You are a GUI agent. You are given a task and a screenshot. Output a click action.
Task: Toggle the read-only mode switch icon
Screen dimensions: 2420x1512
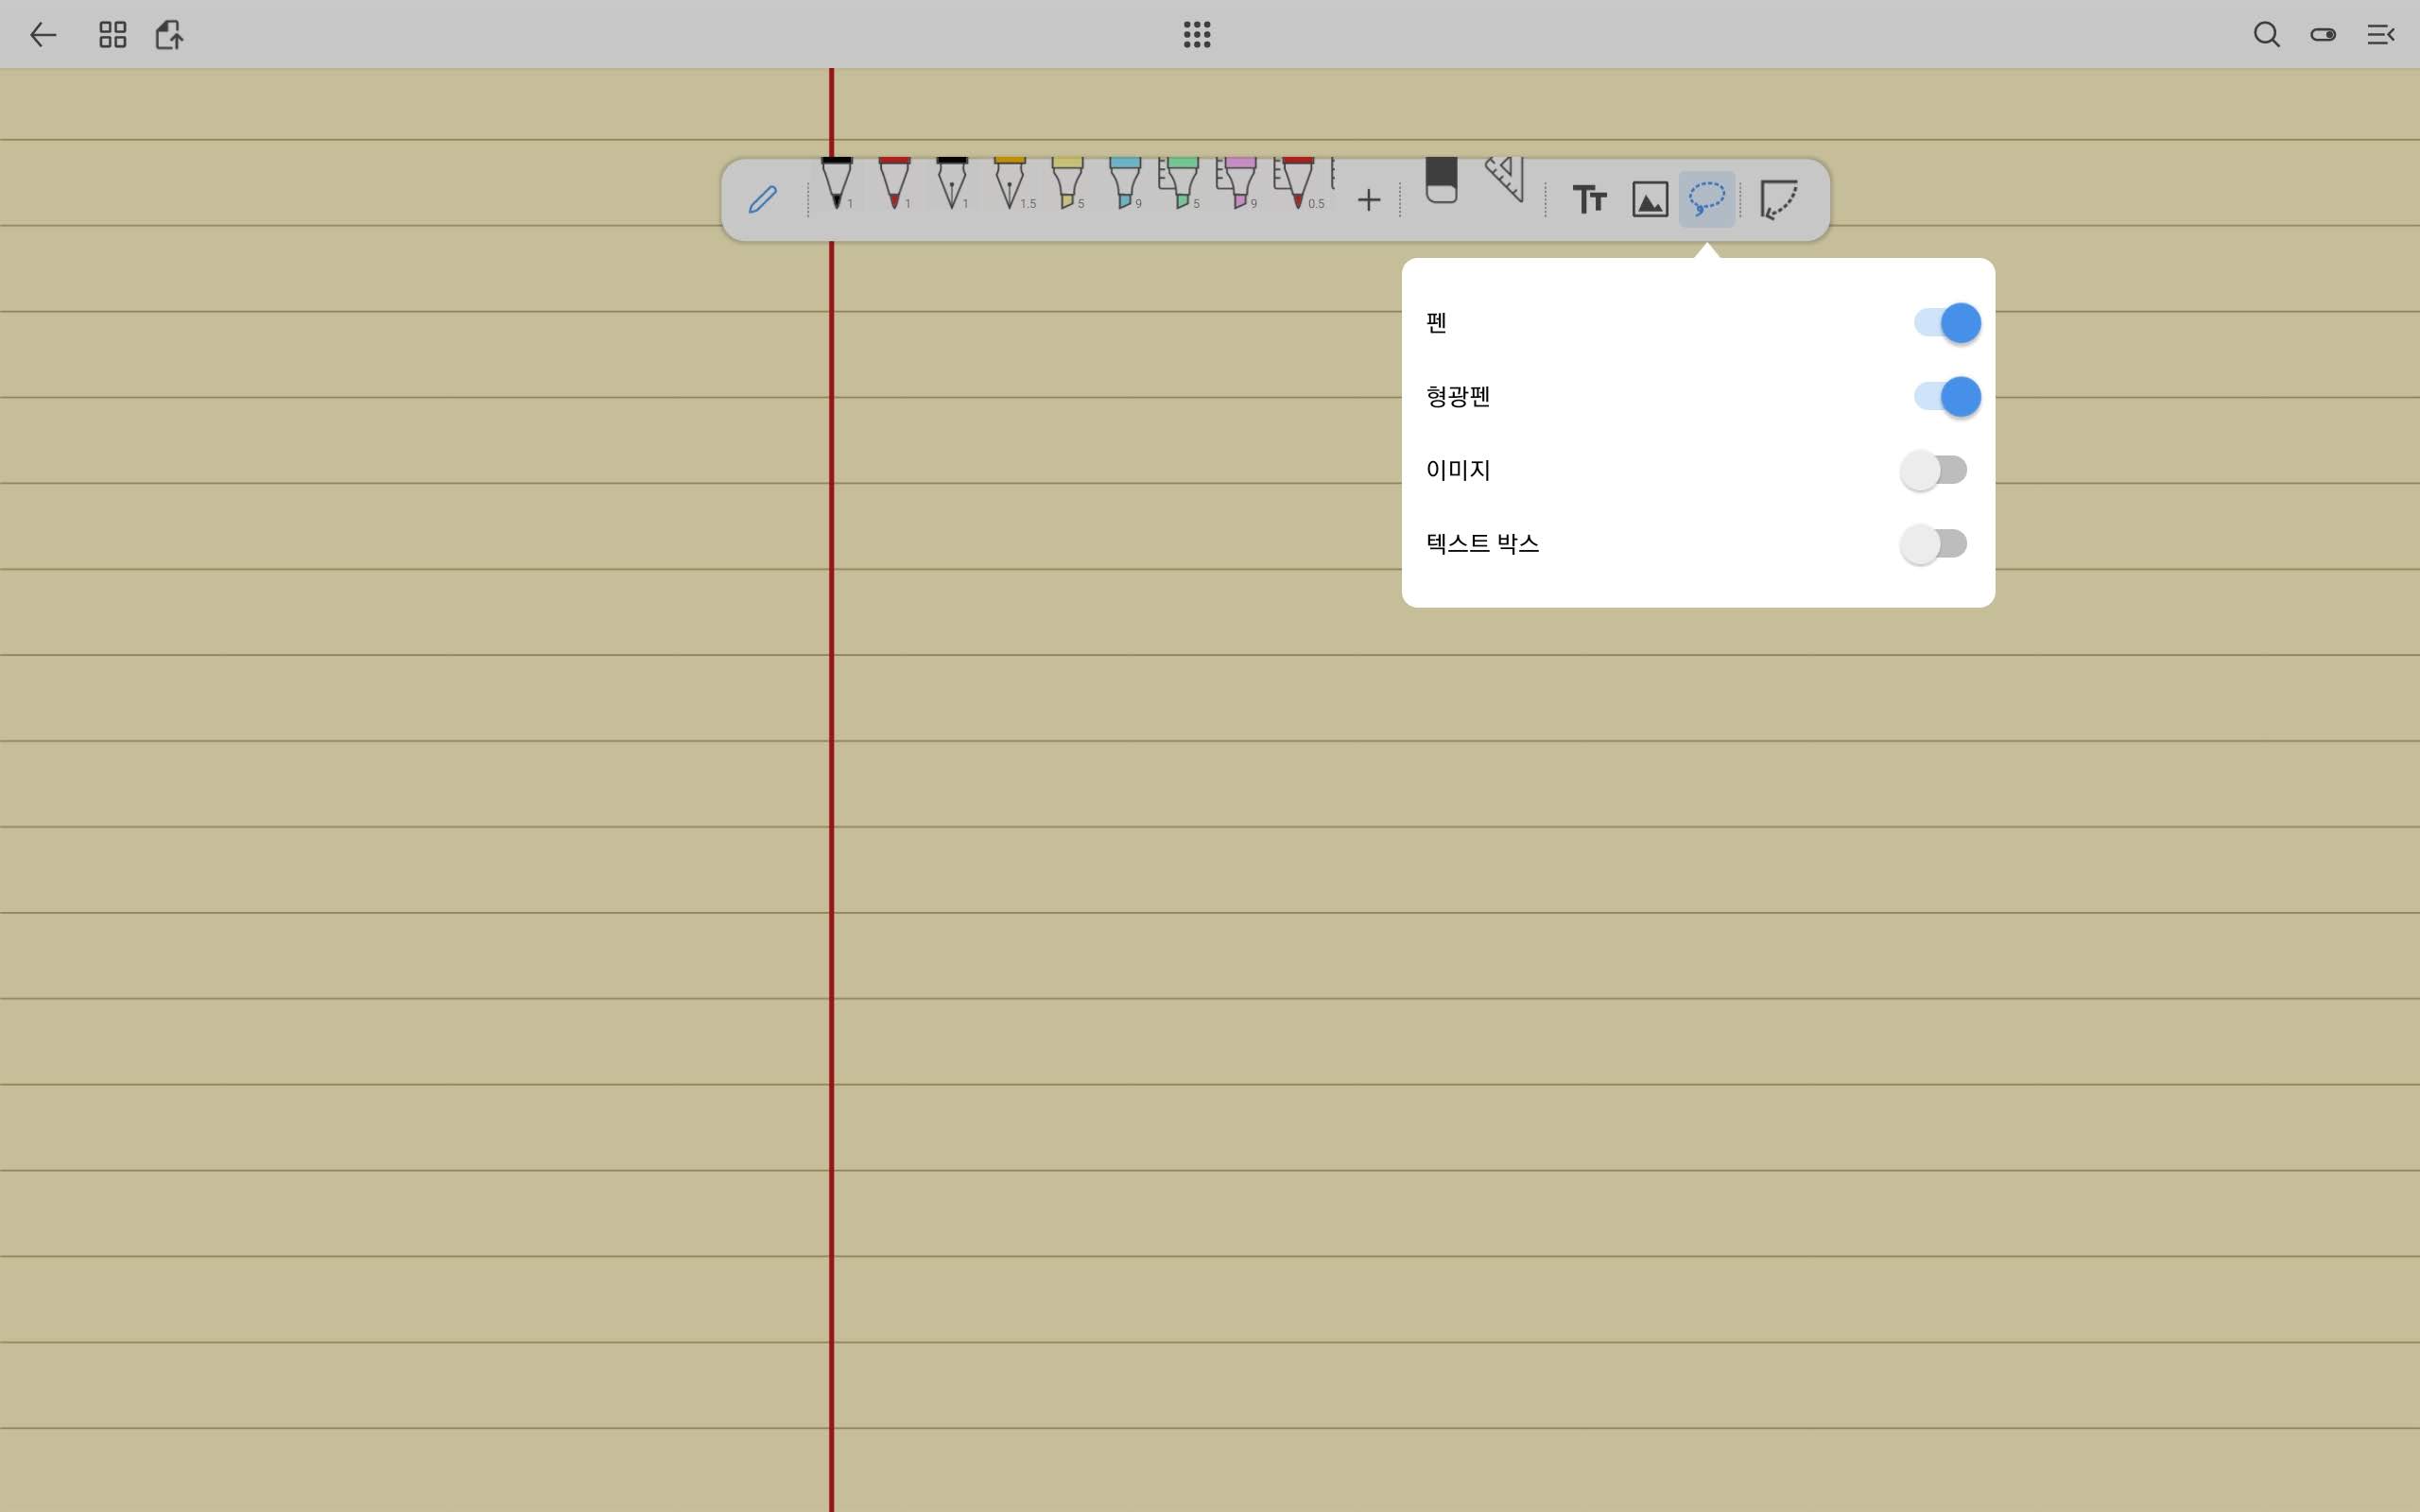click(2323, 35)
